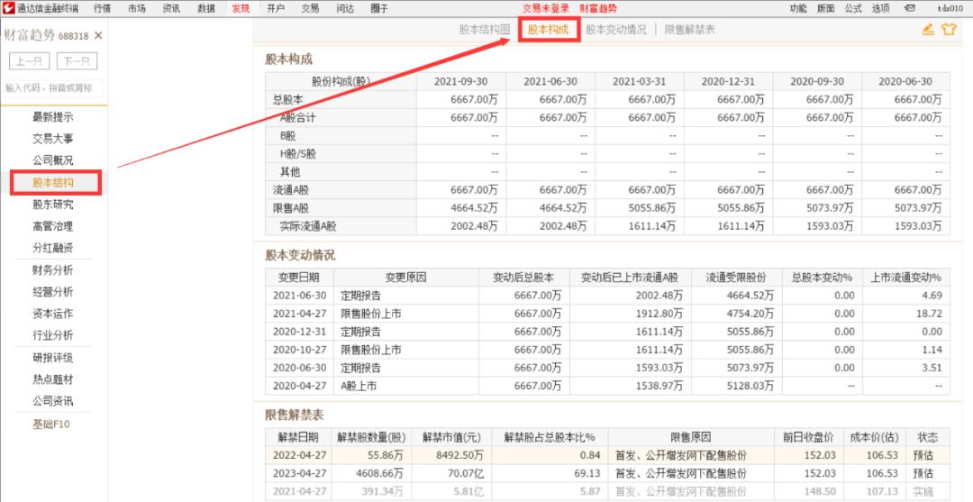
Task: Close the 财富趋势 688318 panel with X
Action: coord(98,35)
